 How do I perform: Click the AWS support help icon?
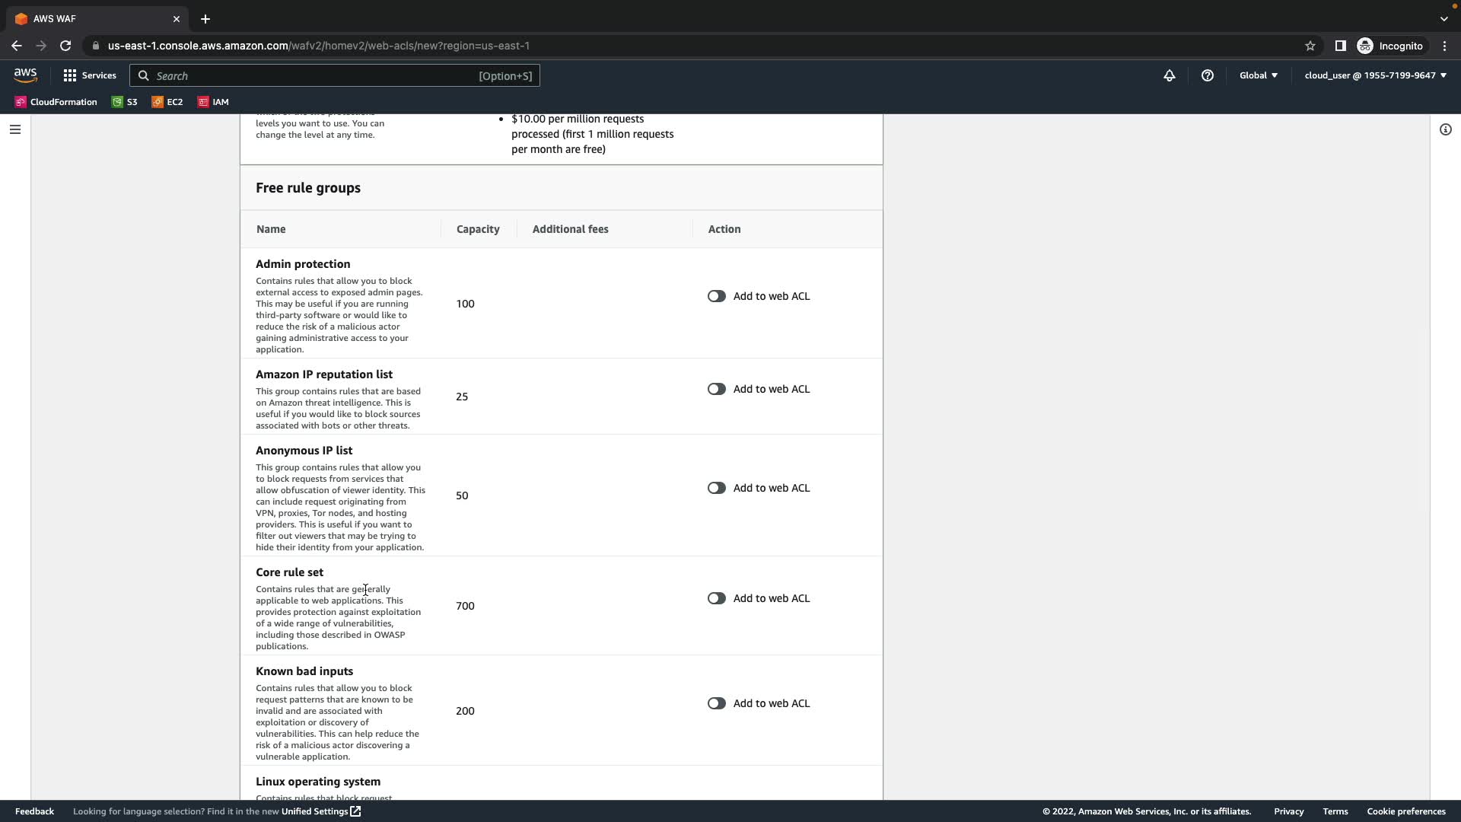pos(1207,75)
